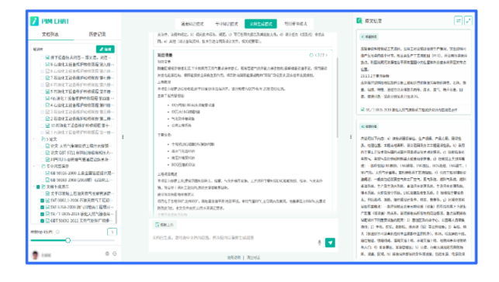
Task: Click the PDF icon beside the SY/T 0835-2019 source file
Action: tap(362, 109)
